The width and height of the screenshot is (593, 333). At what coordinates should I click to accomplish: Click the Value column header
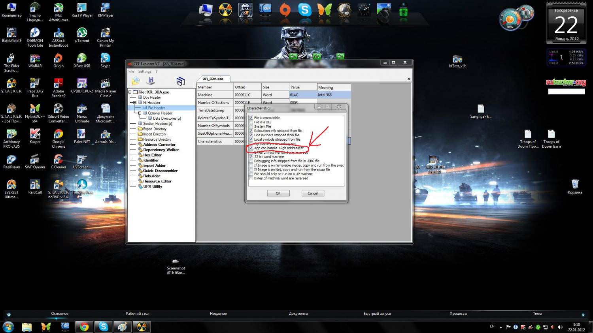point(303,87)
